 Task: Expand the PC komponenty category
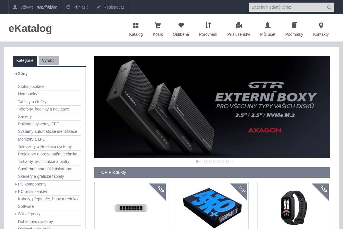pos(16,184)
